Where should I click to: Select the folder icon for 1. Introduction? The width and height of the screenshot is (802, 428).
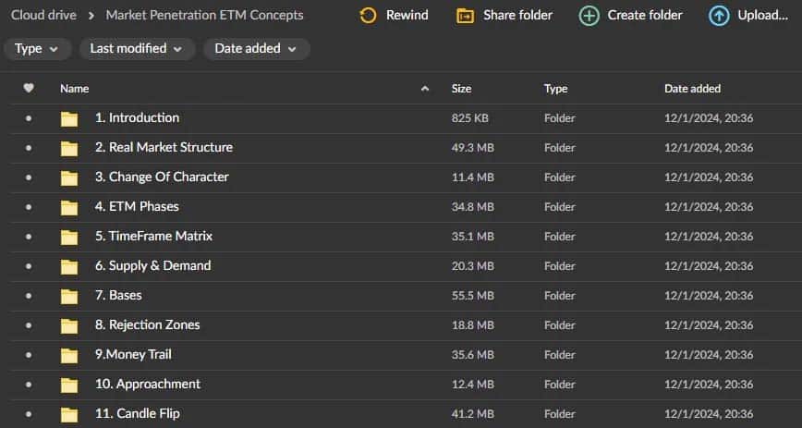click(x=69, y=118)
